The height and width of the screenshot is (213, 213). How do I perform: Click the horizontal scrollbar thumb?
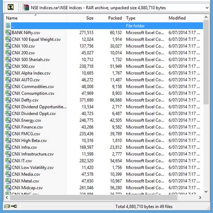click(93, 198)
